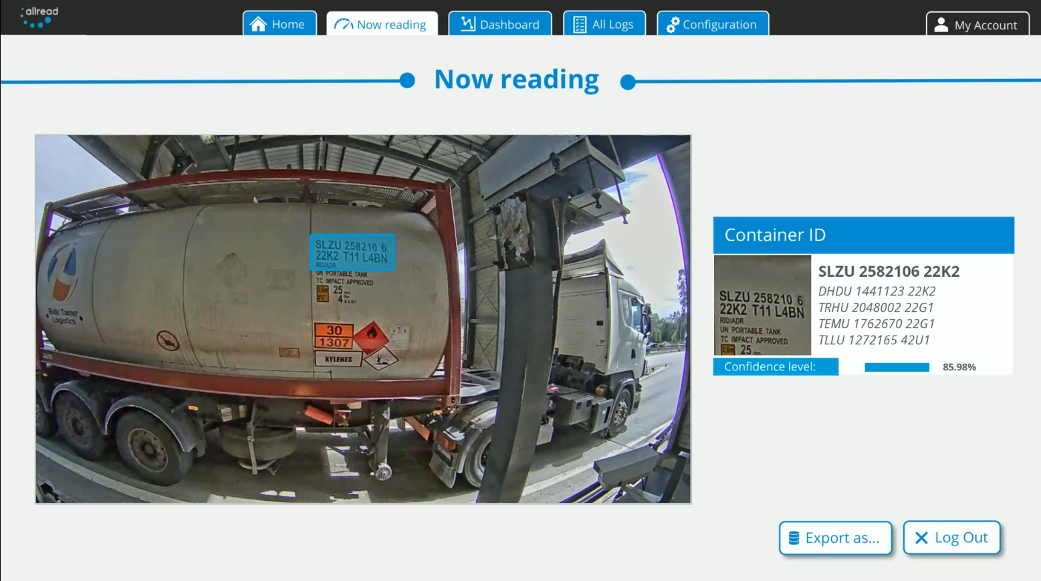Select the TRHU 2048002 22G1 entry

click(876, 308)
